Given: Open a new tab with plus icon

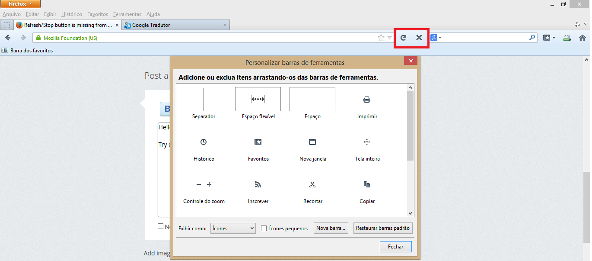Looking at the screenshot, I should tap(577, 25).
